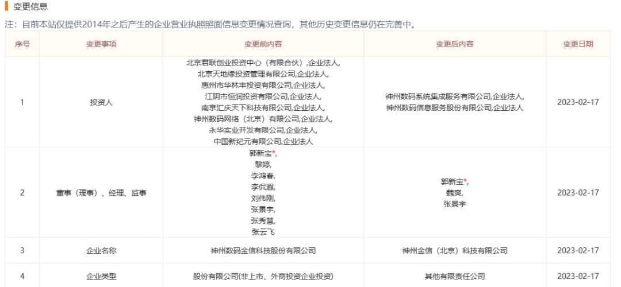Click sequence number 4 cell
This screenshot has width=621, height=287.
click(x=22, y=276)
